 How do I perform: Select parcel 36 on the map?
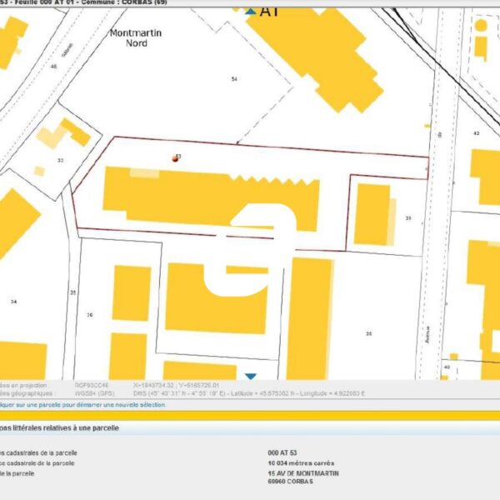pos(89,315)
